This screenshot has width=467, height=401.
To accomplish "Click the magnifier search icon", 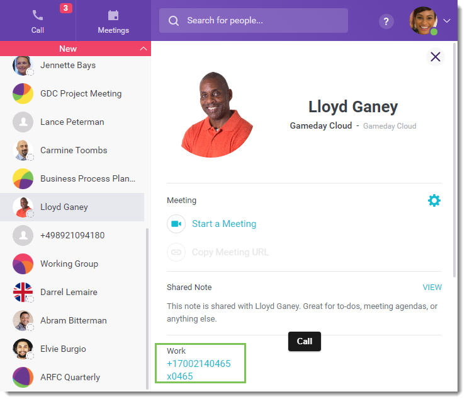I will 173,21.
